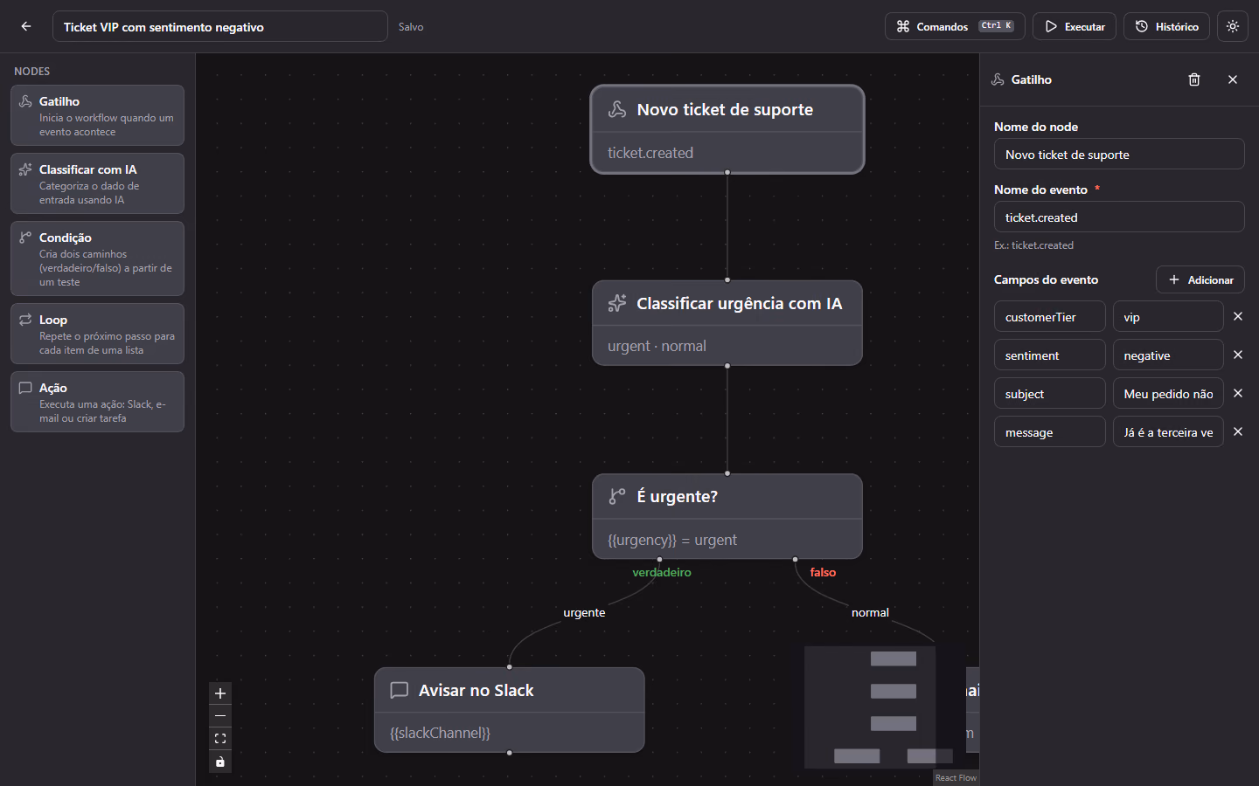Remove the sentiment event field
The height and width of the screenshot is (786, 1259).
(1238, 355)
